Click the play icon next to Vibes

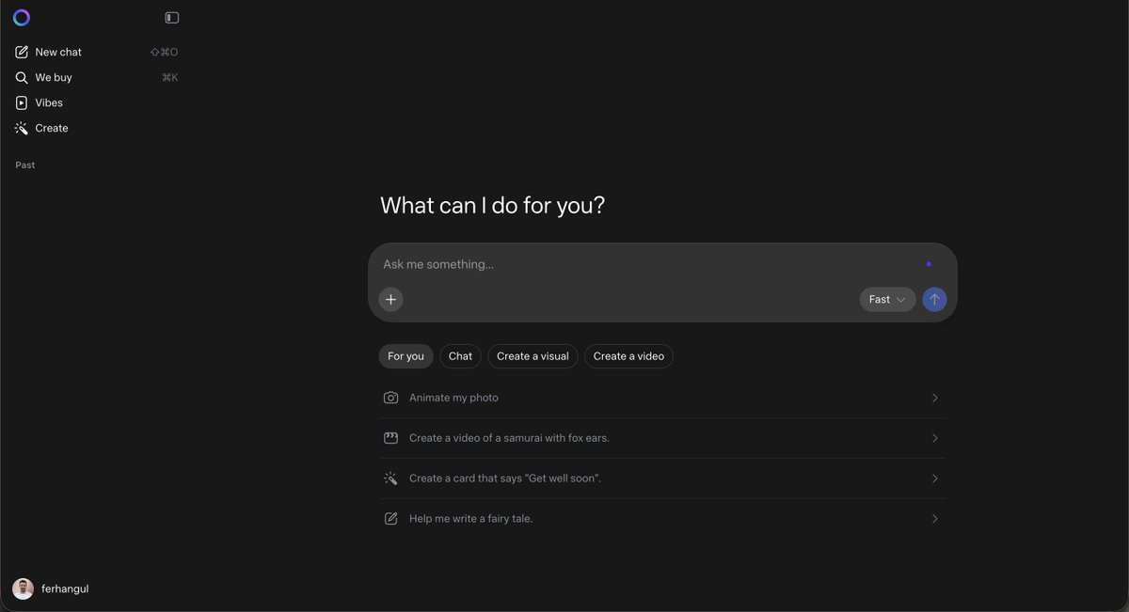click(x=22, y=102)
